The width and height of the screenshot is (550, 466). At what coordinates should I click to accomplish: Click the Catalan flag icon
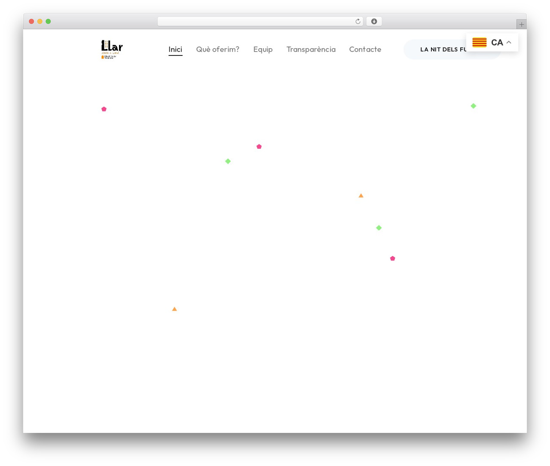pos(480,42)
